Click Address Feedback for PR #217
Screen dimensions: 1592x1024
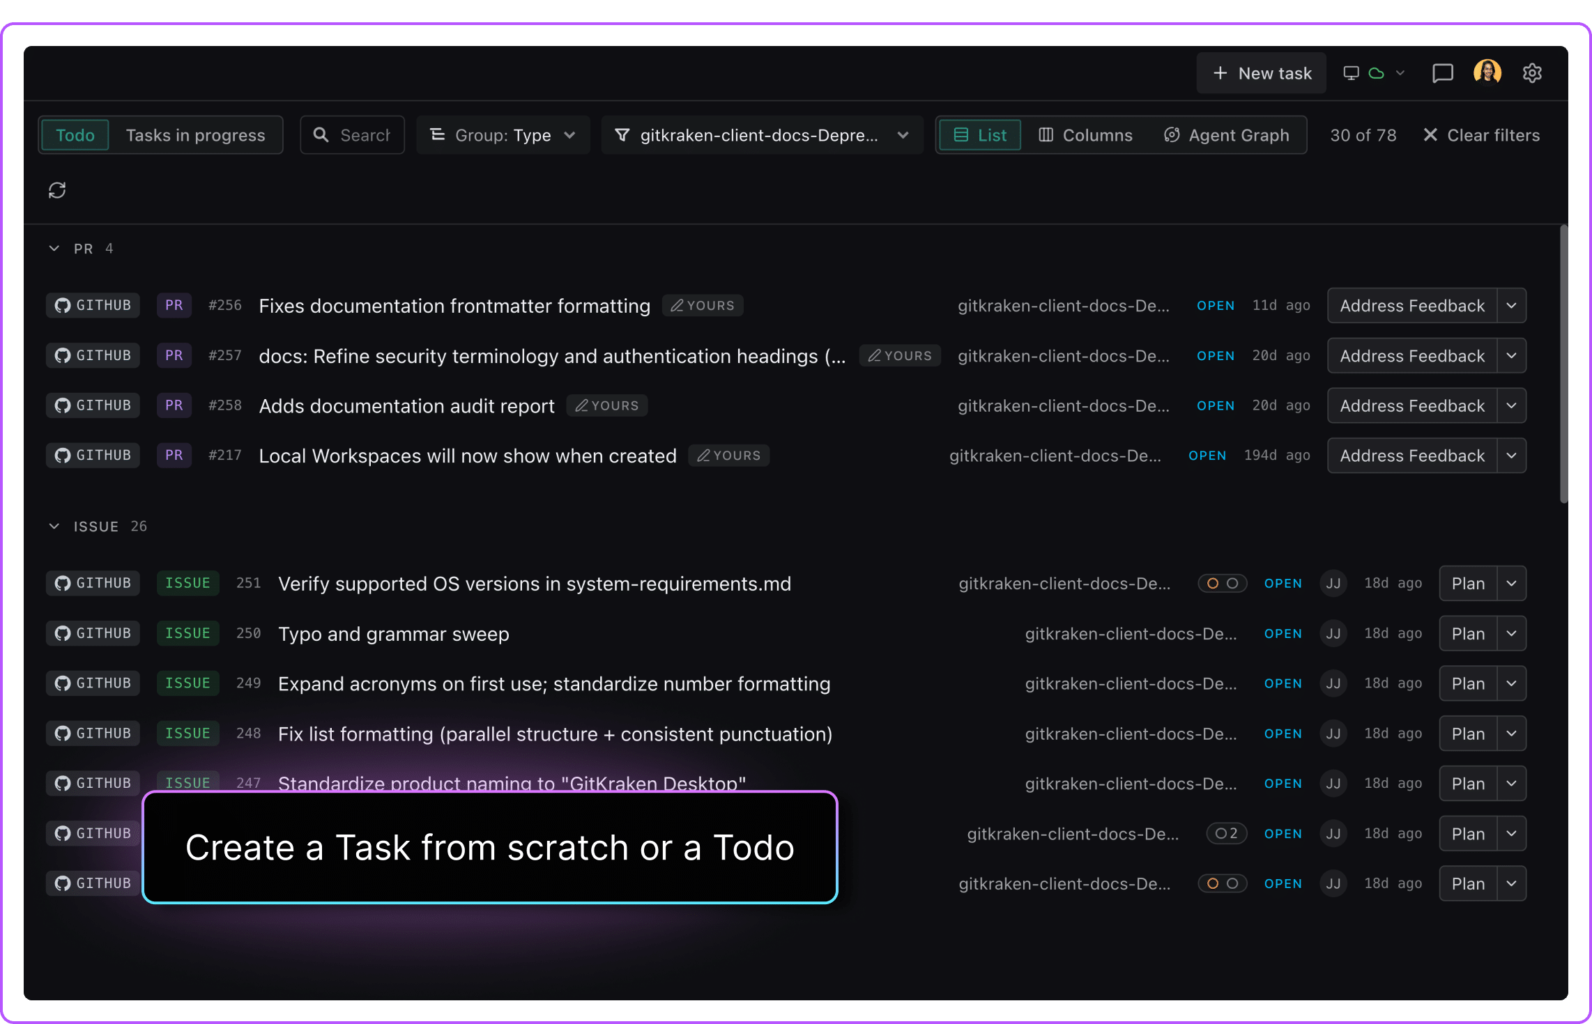[1412, 456]
